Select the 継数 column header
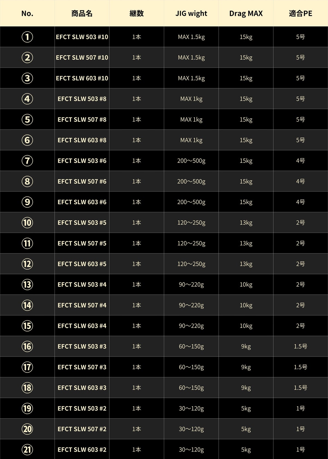This screenshot has height=459, width=328. tap(137, 13)
